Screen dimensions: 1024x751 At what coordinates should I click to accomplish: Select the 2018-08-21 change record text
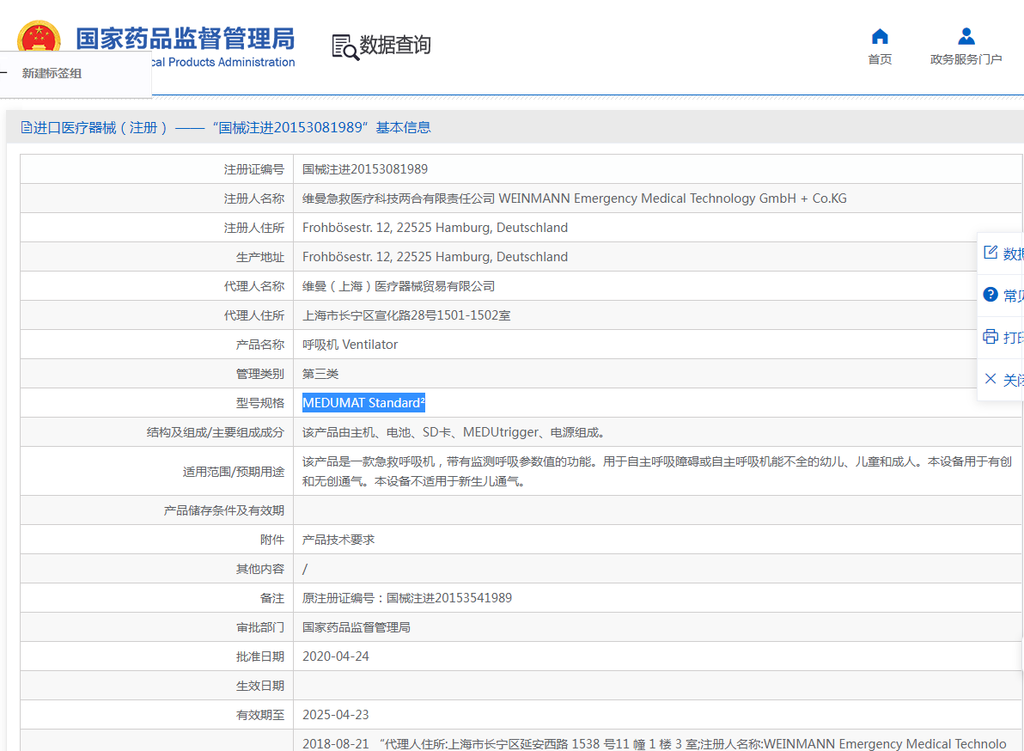coord(655,744)
